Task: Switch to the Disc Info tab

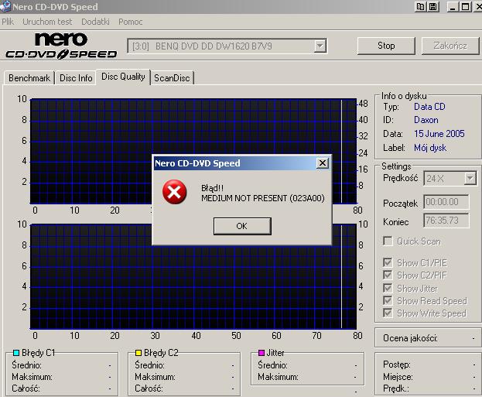Action: tap(76, 78)
